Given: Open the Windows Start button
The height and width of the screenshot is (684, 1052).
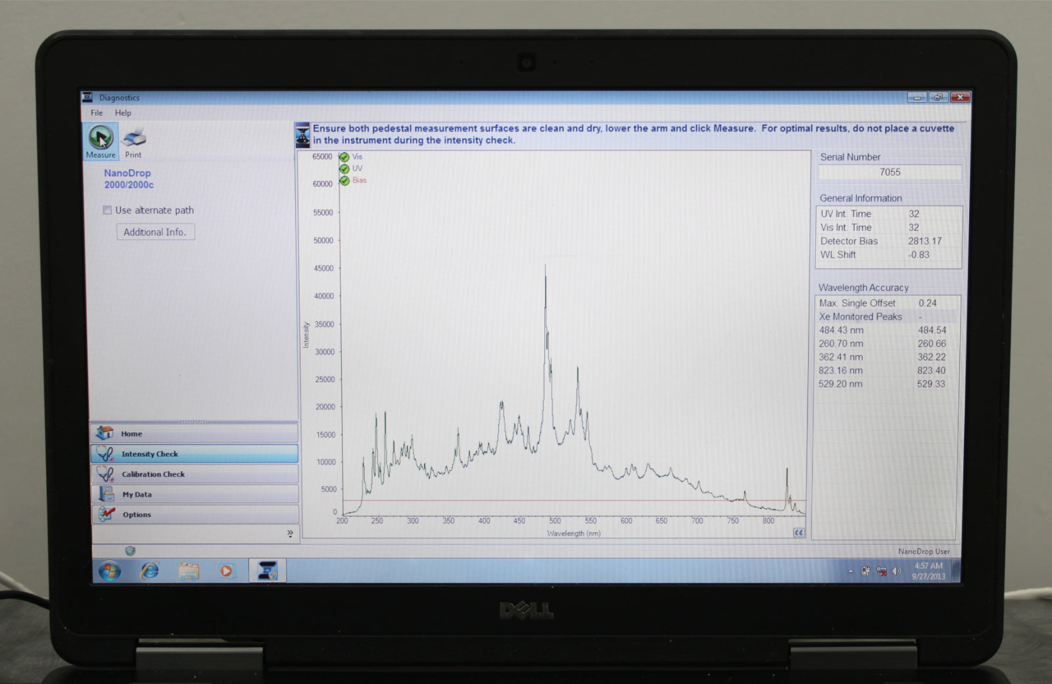Looking at the screenshot, I should coord(110,571).
